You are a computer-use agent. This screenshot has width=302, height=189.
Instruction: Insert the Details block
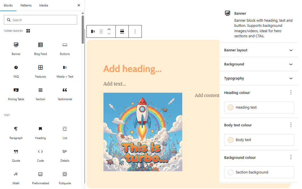pyautogui.click(x=65, y=156)
